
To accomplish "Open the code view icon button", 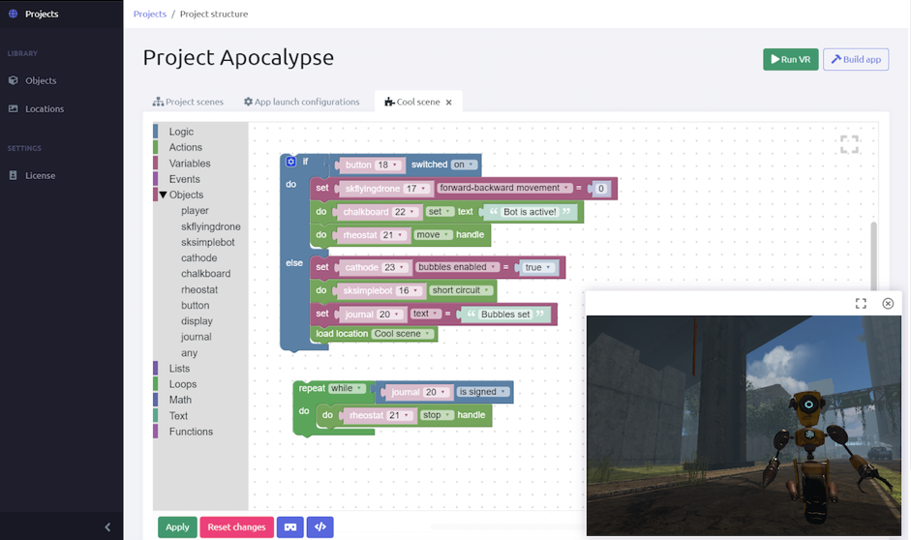I will (319, 527).
